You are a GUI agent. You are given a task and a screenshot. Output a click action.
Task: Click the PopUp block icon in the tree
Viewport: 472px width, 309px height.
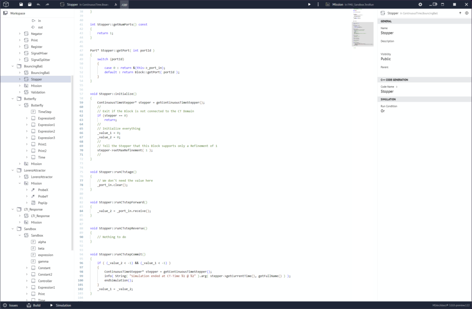(33, 203)
